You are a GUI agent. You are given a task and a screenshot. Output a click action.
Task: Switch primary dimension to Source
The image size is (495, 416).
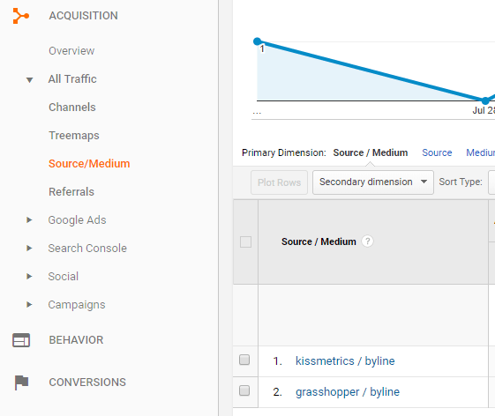437,152
